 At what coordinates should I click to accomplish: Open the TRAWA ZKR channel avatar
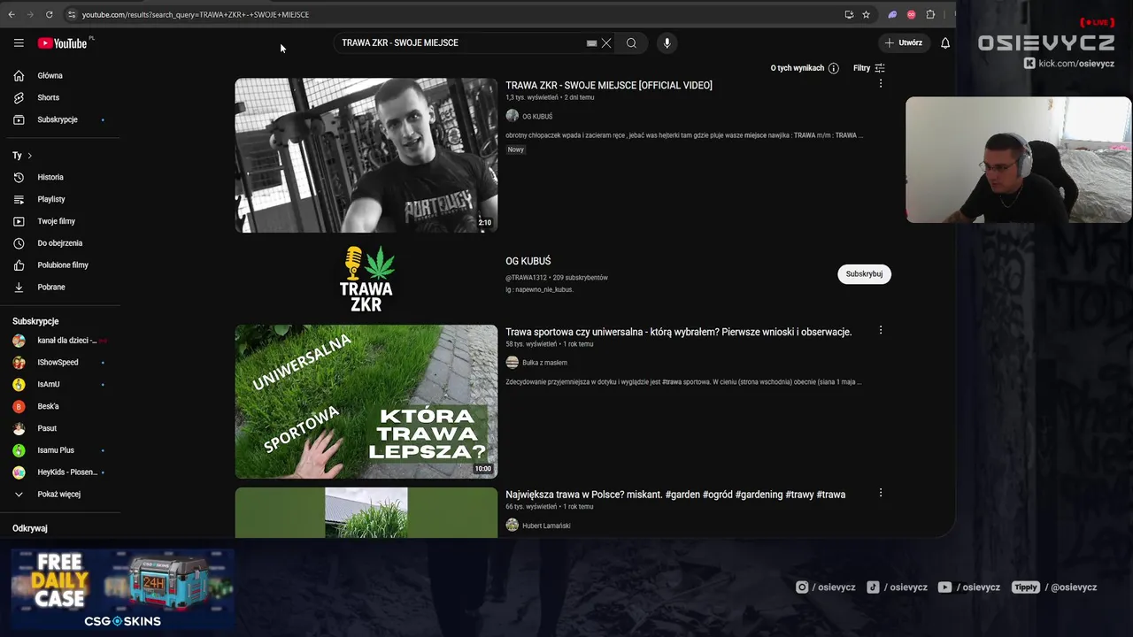tap(366, 279)
